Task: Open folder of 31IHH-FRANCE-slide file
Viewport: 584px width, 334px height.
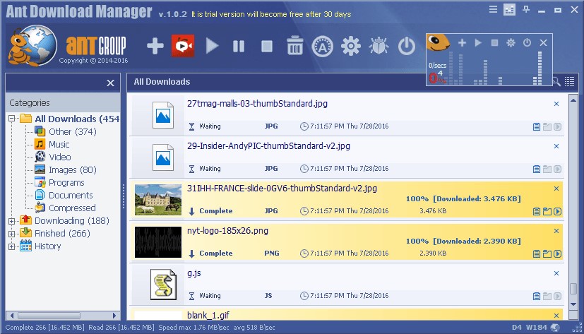Action: coord(547,212)
